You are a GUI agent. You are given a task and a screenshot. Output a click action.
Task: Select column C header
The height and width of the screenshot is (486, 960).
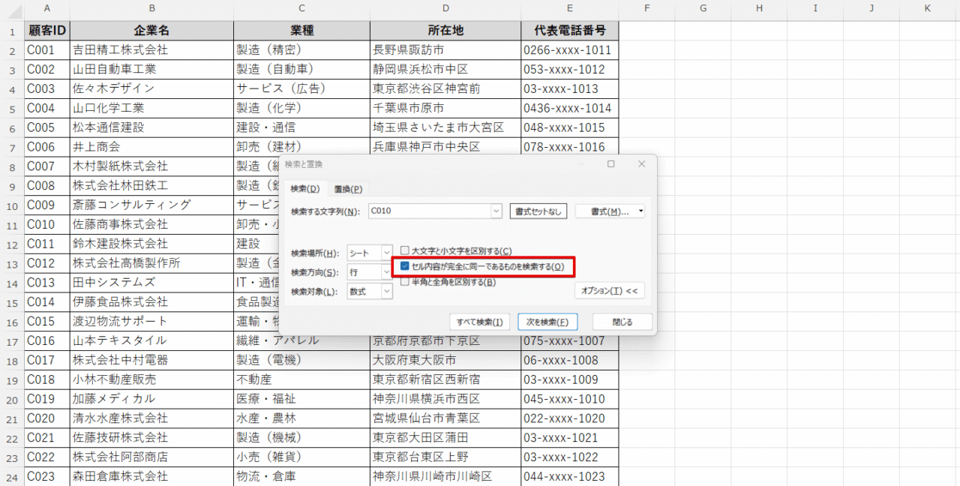301,8
